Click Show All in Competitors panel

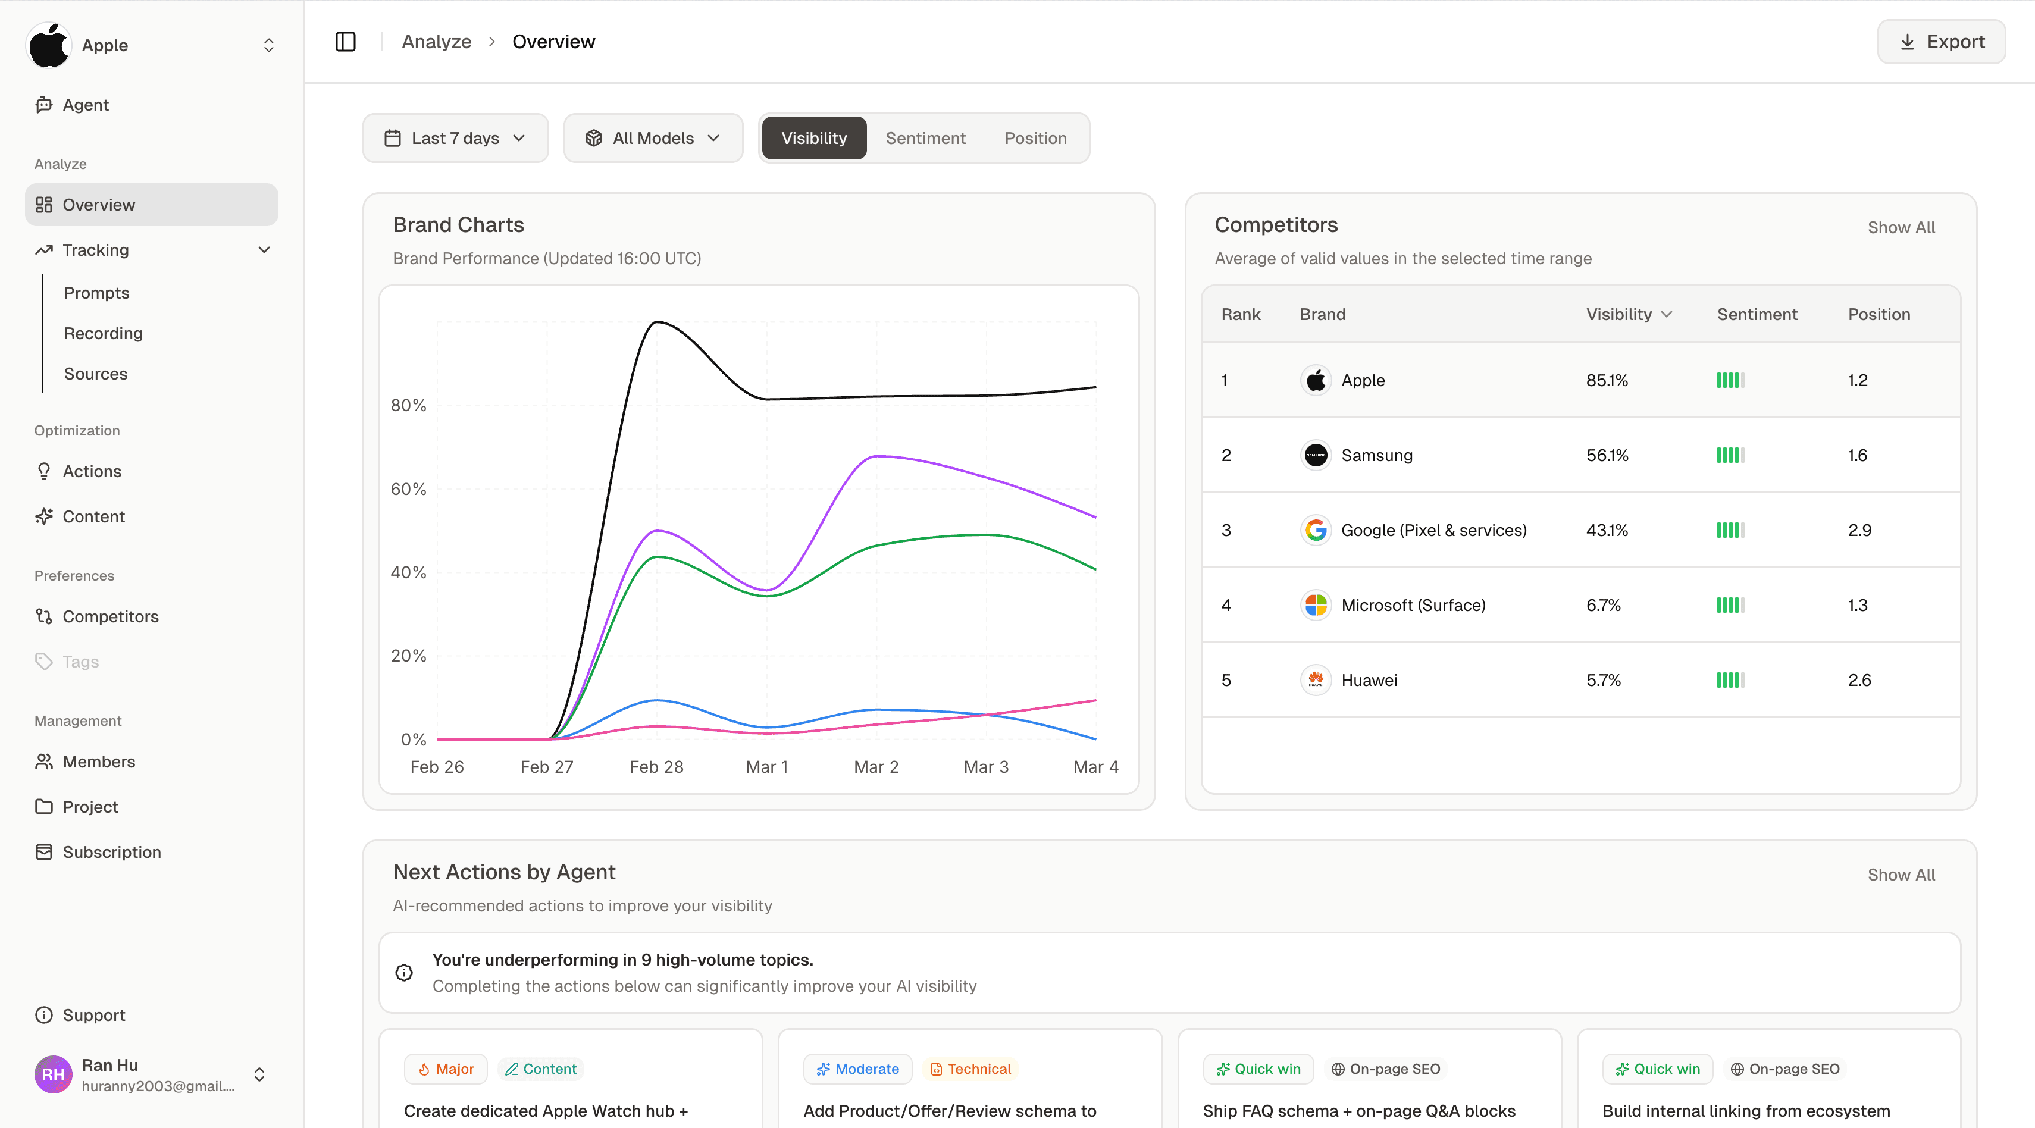[x=1901, y=227]
